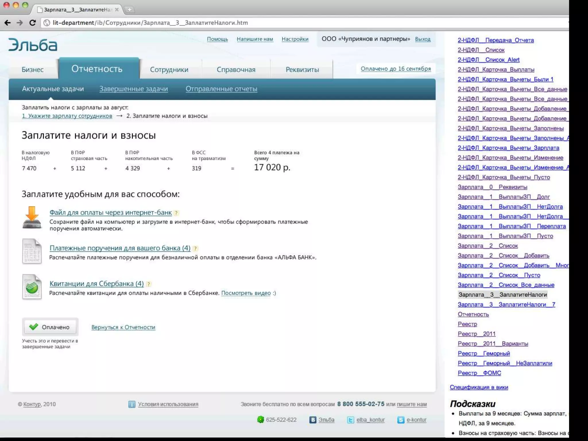Click Оплачено до 16 сентября link

pyautogui.click(x=396, y=69)
